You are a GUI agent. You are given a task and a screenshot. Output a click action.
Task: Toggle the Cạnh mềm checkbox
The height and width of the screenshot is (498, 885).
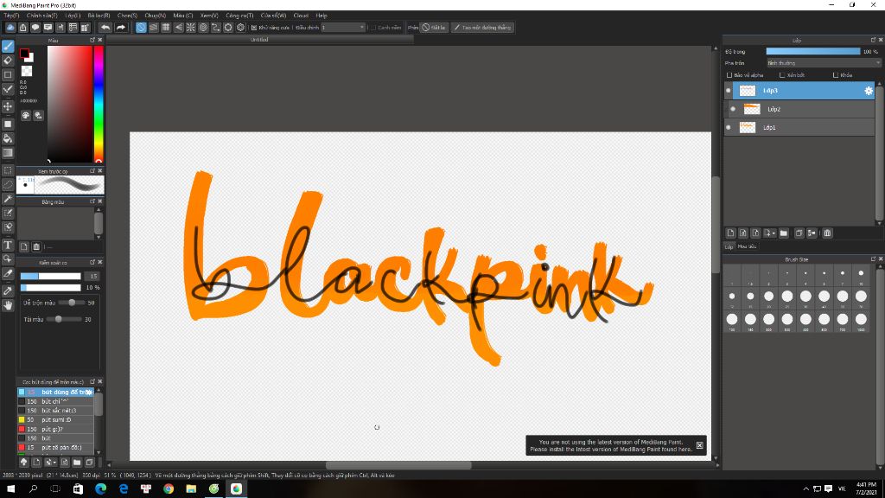pos(373,27)
